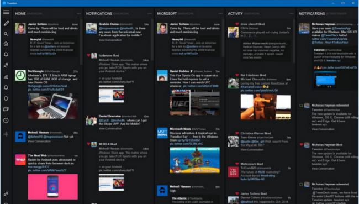View Conversation under Sam Grove tweet in Activity

[252, 150]
